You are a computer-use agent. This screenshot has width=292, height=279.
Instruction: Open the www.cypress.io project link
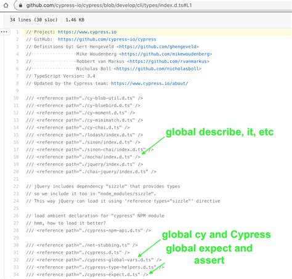87,32
